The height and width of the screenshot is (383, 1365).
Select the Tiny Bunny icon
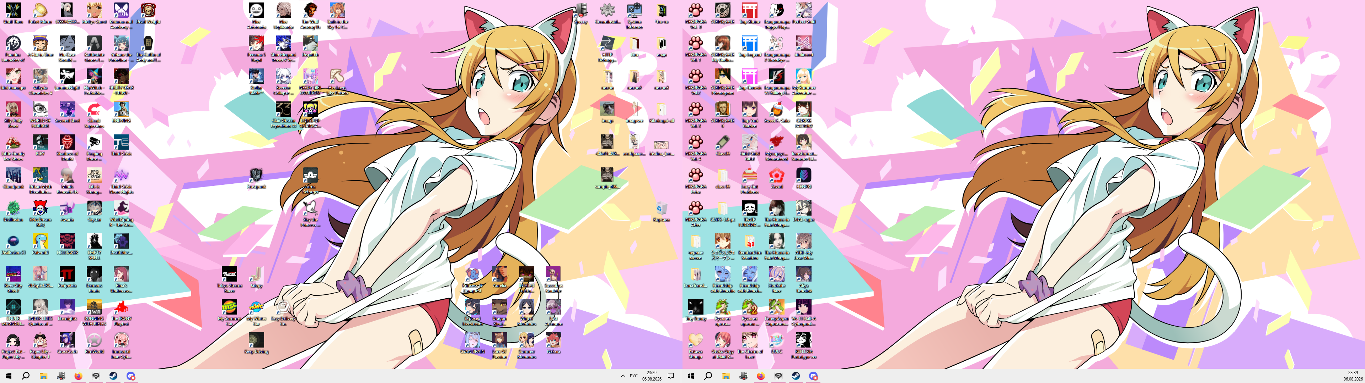point(696,311)
